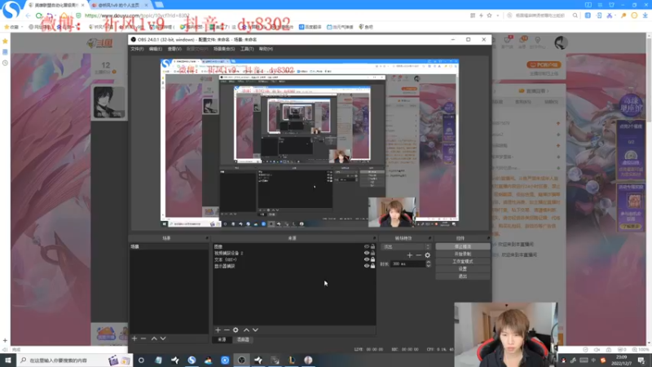
Task: Open source properties gear icon
Action: tap(236, 330)
